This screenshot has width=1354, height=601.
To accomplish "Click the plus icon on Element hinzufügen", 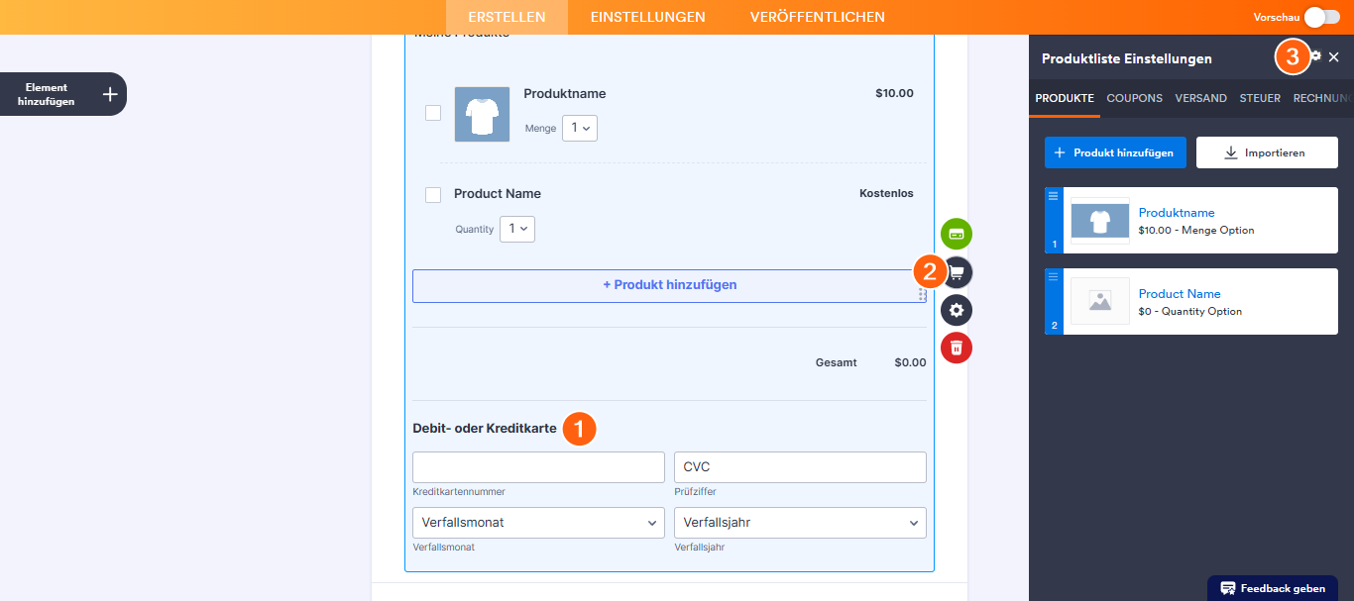I will click(110, 94).
